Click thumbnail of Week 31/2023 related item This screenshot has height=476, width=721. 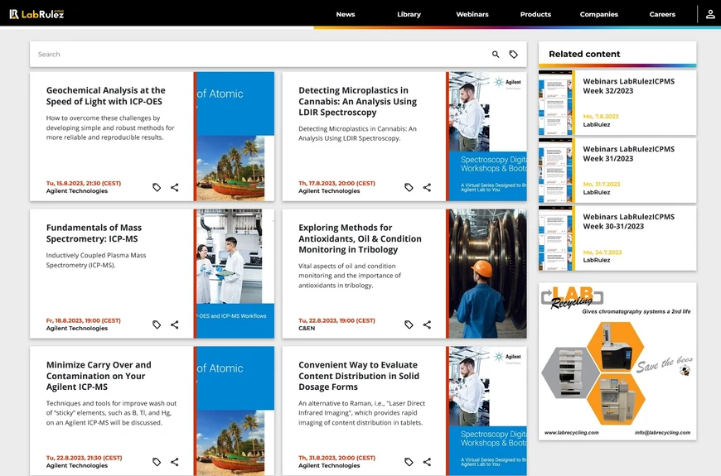pyautogui.click(x=555, y=171)
